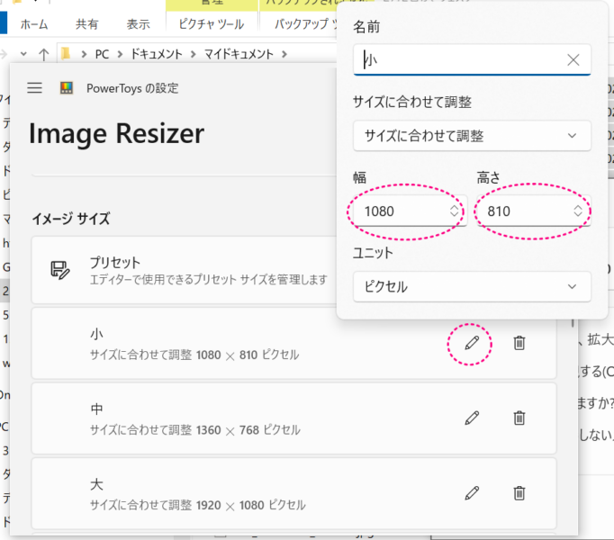Click the プリセット heading text
Viewport: 614px width, 540px height.
pos(114,263)
